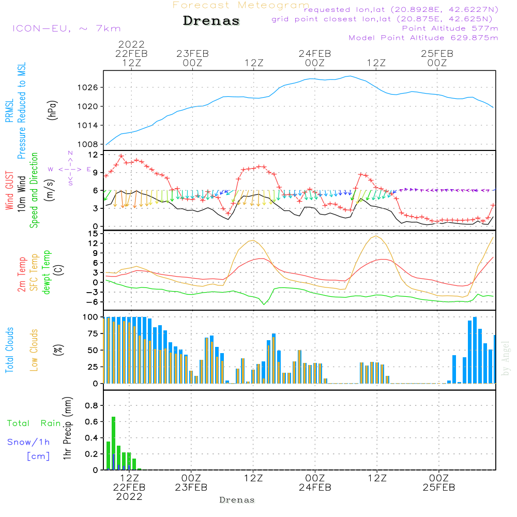Select the requested lon,lat coordinates line

(x=401, y=9)
